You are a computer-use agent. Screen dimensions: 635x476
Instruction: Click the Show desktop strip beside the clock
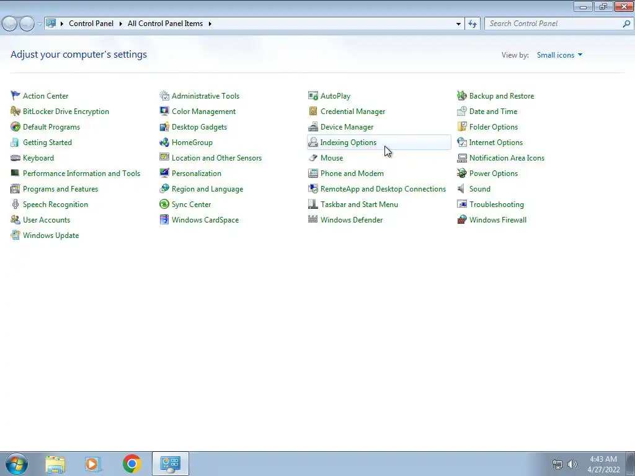click(631, 464)
